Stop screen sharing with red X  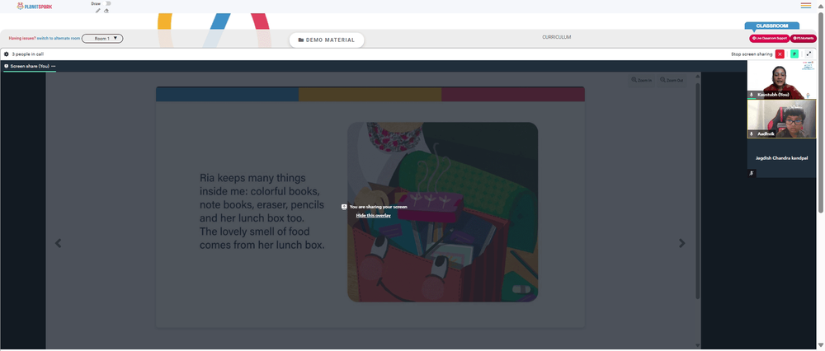coord(780,54)
